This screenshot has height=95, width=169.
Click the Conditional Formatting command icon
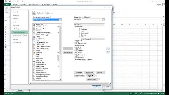coord(34,33)
